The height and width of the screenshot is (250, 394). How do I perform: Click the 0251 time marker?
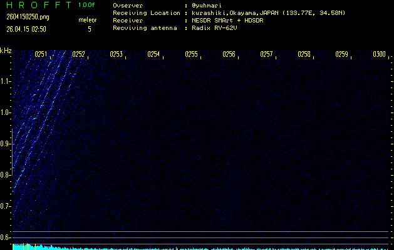tap(41, 54)
